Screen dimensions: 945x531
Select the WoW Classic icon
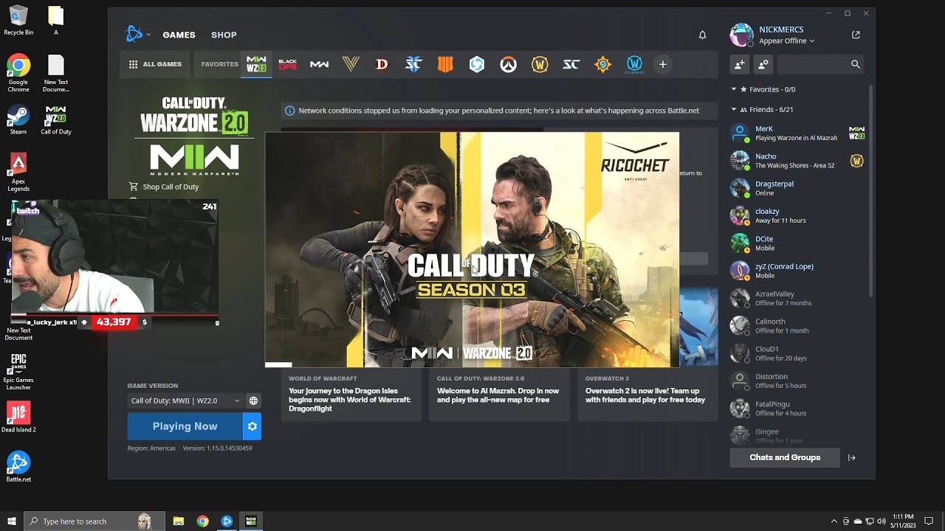tap(634, 64)
